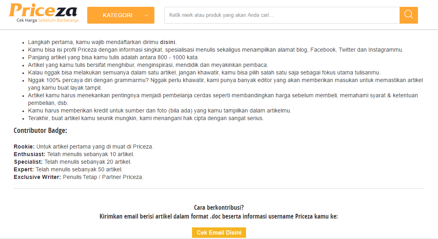Click the 'Enthusiast:' badge label
The width and height of the screenshot is (438, 239).
29,154
